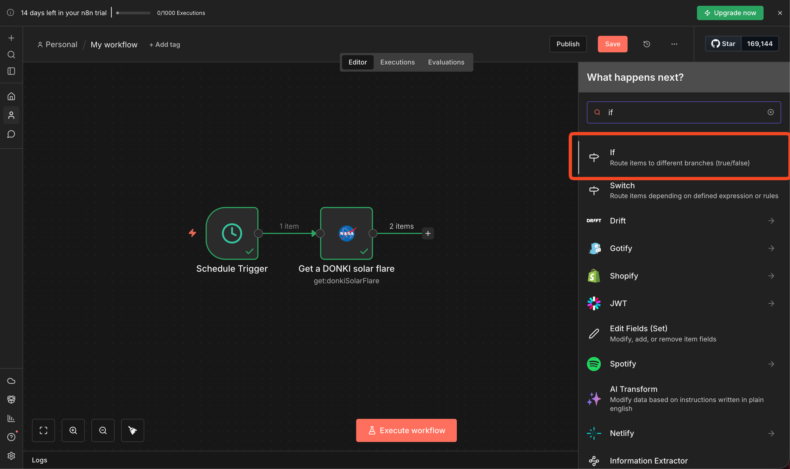Viewport: 790px width, 469px height.
Task: Choose the If node from results
Action: [x=679, y=157]
